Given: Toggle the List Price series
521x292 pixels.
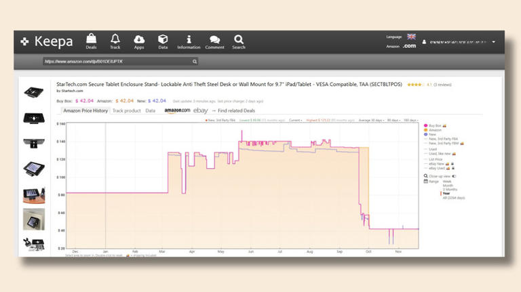Looking at the screenshot, I should coord(433,159).
